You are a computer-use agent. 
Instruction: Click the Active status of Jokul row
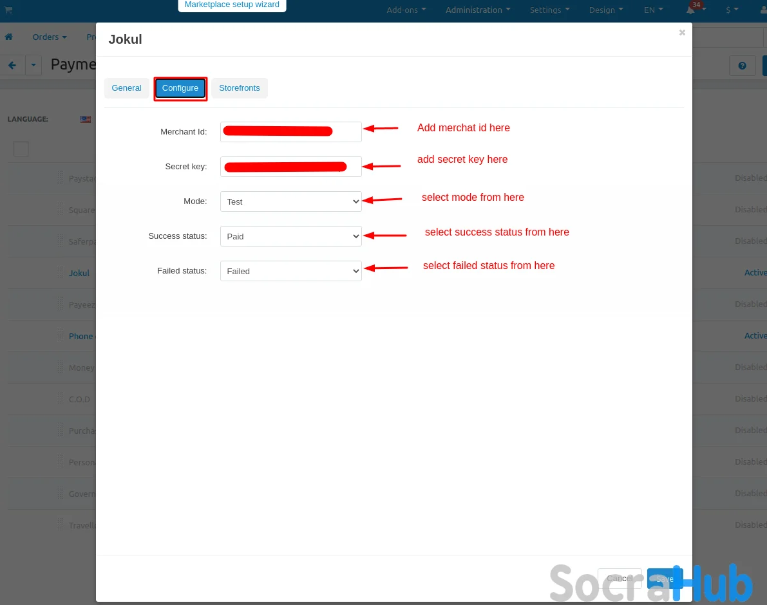(x=755, y=273)
